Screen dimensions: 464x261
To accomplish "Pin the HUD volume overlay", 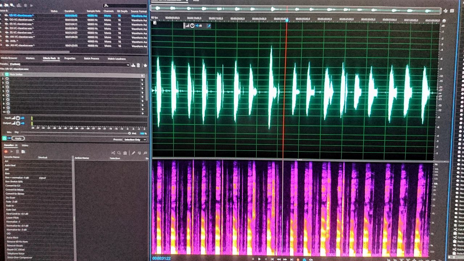I will click(x=208, y=25).
